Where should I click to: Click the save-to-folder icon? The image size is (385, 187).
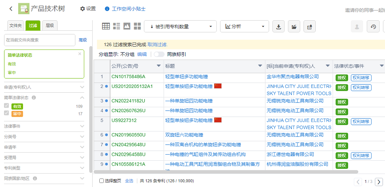coord(294,27)
